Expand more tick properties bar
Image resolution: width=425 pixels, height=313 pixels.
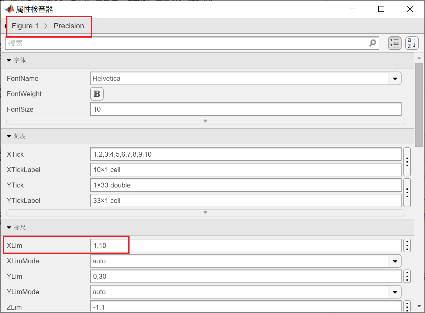pos(206,212)
